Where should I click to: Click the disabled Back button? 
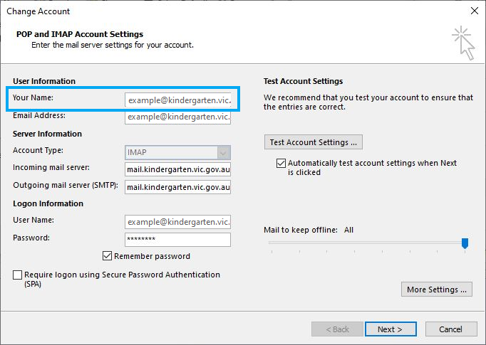(337, 329)
